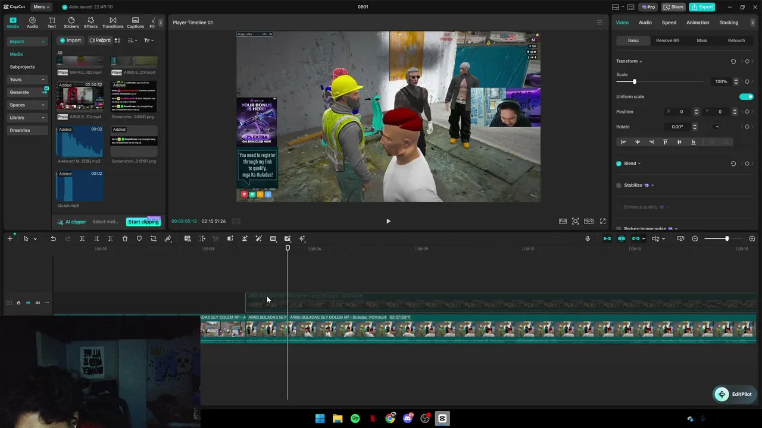The height and width of the screenshot is (428, 762).
Task: Open the select tool mode dropdown arrow
Action: coord(35,239)
